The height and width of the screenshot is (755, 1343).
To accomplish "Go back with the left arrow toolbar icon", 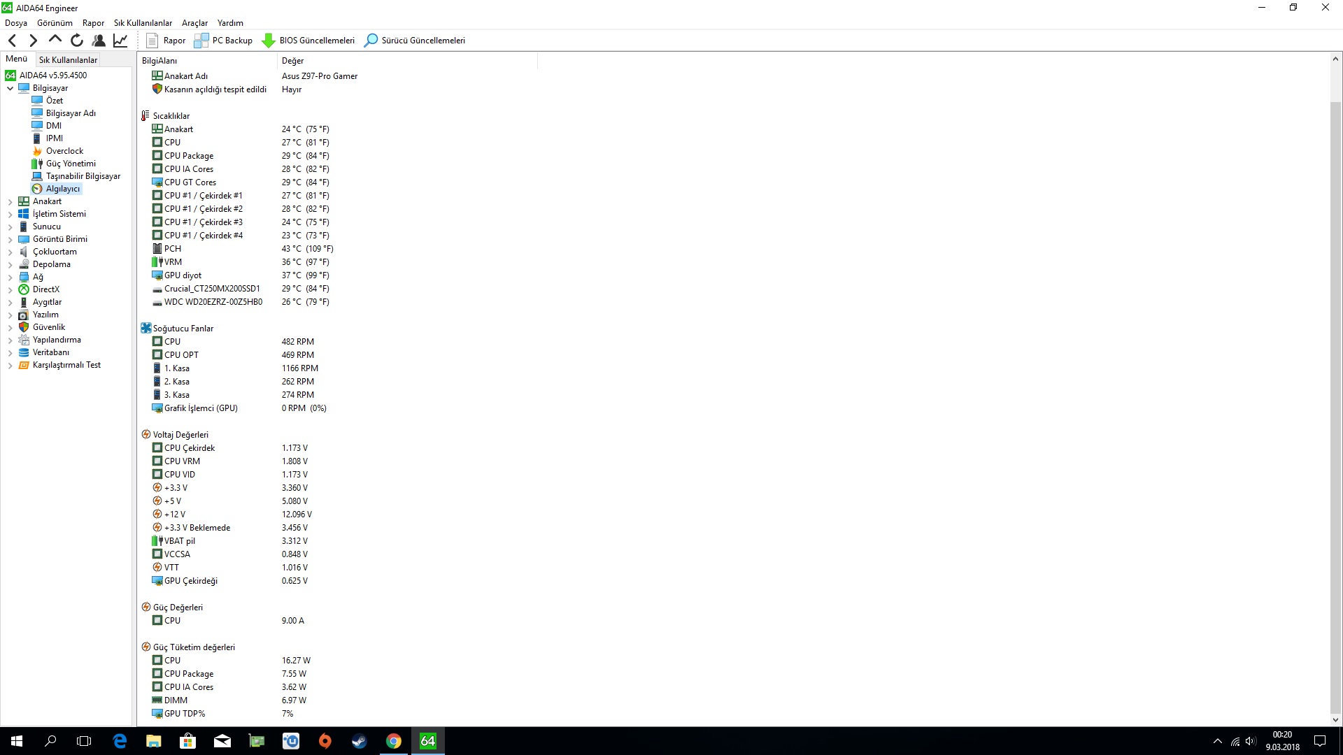I will (12, 41).
